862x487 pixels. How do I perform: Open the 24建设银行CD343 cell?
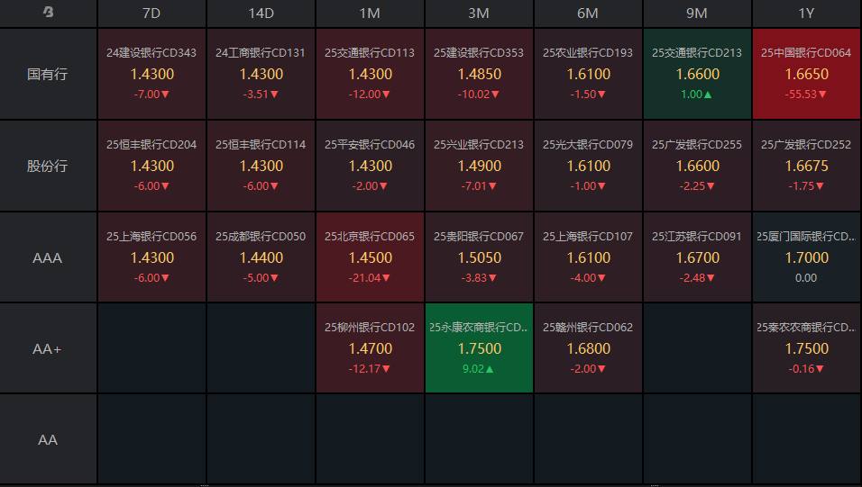151,74
